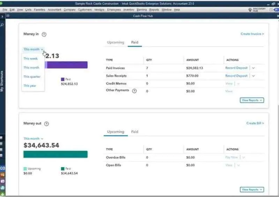Click View link for Other Payments
Screen dimensions: 279x197
pos(229,91)
